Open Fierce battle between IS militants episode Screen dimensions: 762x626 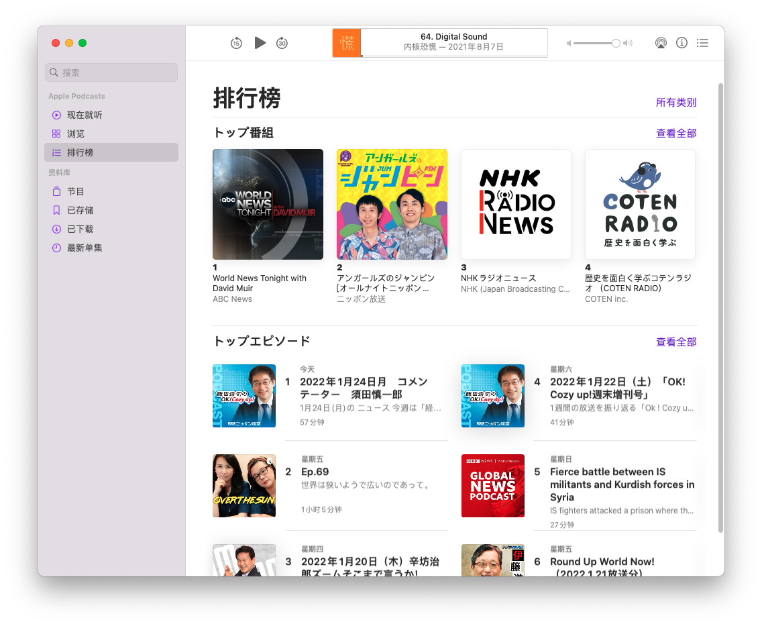pyautogui.click(x=622, y=484)
